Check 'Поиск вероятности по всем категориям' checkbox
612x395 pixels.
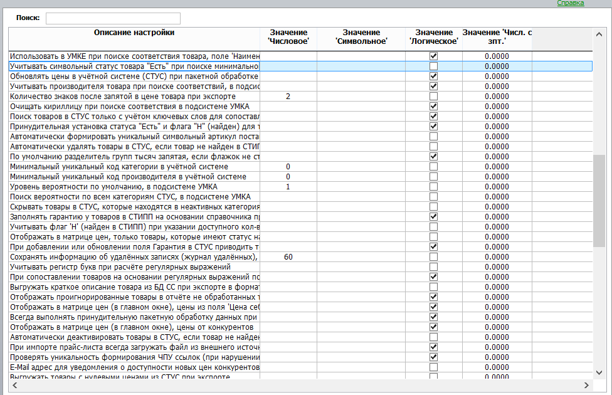(x=434, y=197)
